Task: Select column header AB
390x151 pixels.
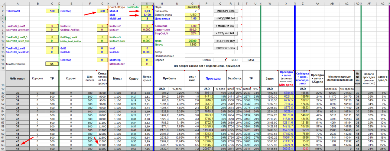Action: [x=332, y=3]
